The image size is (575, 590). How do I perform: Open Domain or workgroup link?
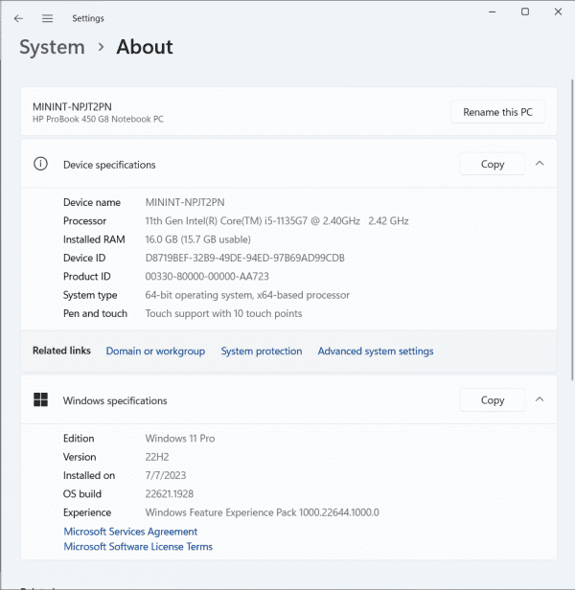coord(155,352)
